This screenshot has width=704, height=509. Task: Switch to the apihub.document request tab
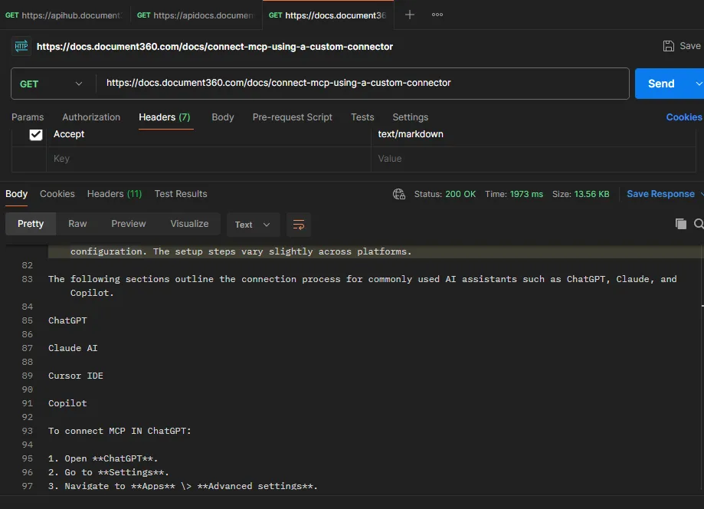point(64,15)
